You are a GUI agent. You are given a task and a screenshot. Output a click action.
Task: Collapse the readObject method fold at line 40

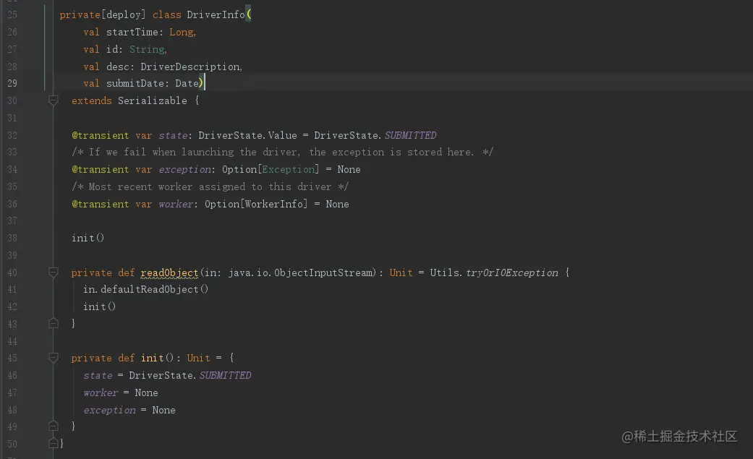click(x=54, y=273)
